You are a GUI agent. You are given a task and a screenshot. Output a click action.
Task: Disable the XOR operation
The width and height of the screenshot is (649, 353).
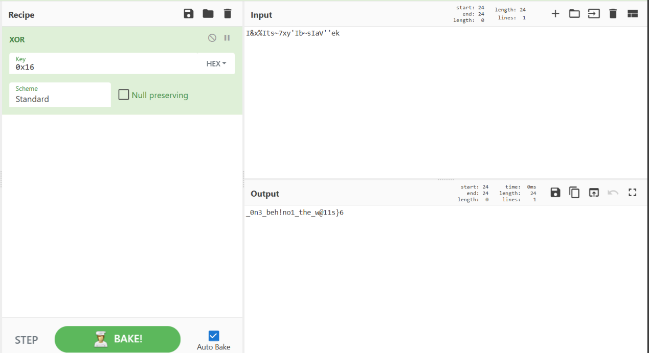pos(212,38)
